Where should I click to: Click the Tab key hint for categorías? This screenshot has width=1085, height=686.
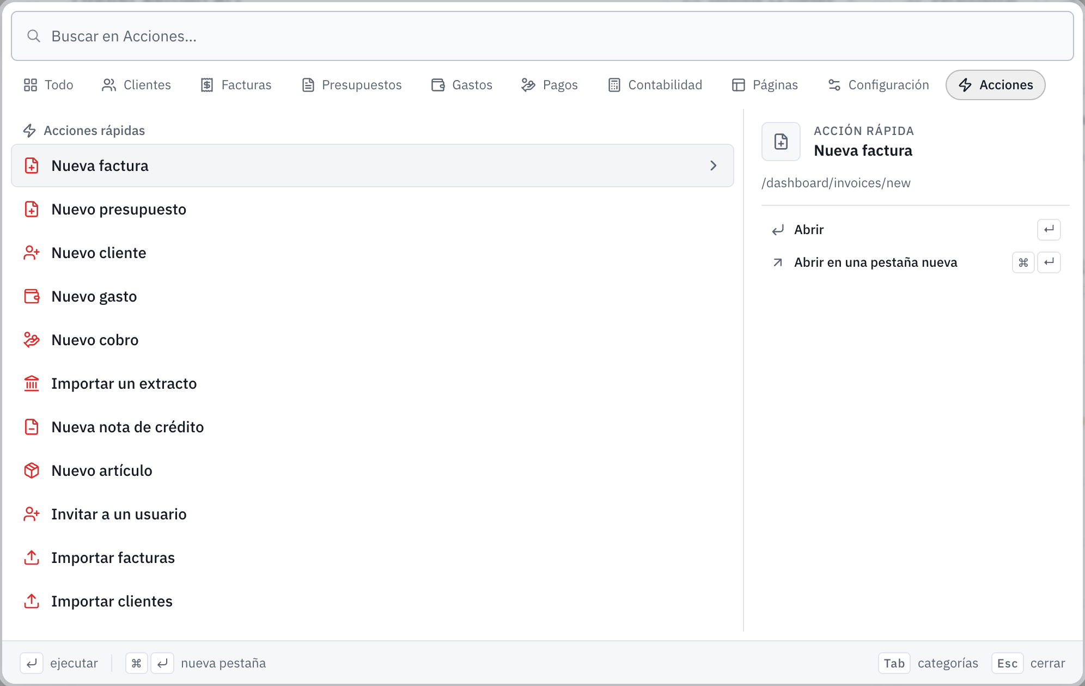click(894, 663)
